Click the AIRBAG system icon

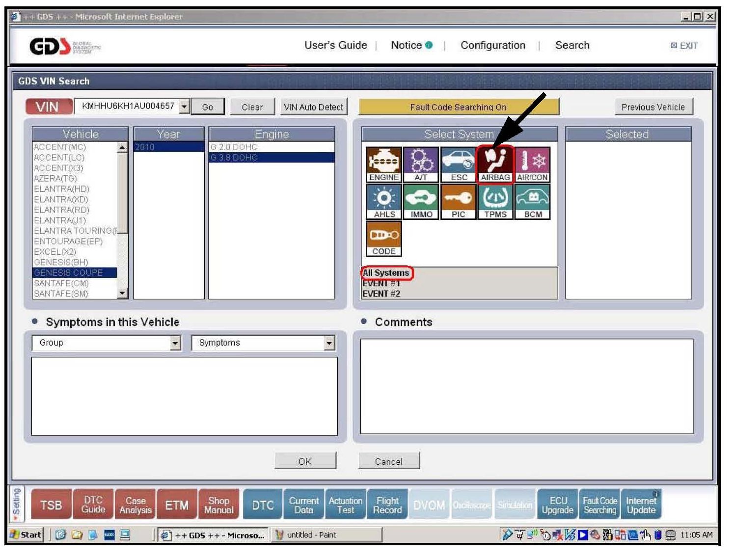495,164
